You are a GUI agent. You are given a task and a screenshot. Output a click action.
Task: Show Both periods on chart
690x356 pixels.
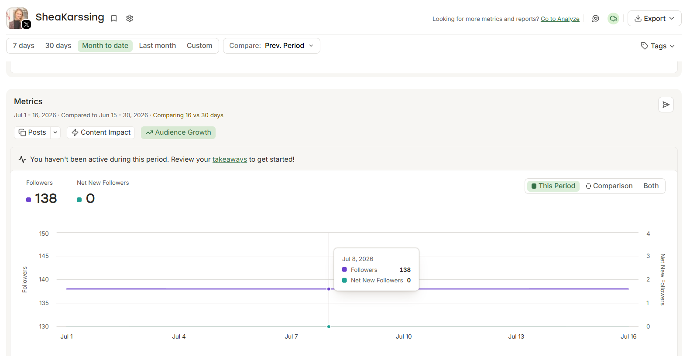[651, 186]
